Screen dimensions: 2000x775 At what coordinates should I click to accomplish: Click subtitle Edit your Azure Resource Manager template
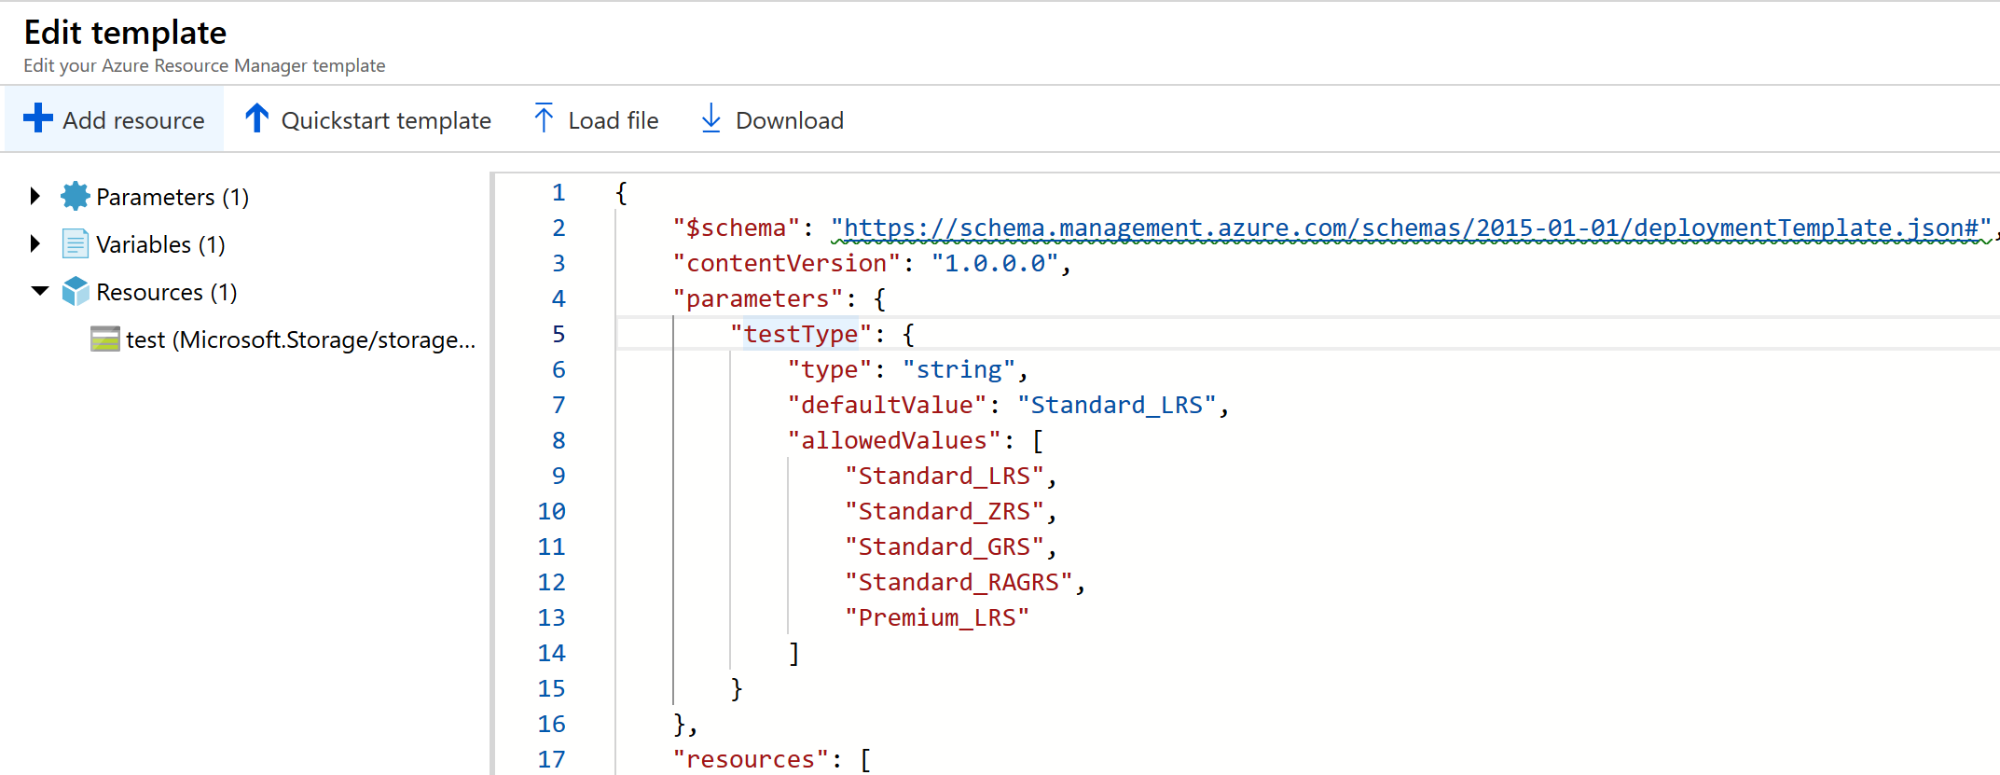click(x=204, y=65)
